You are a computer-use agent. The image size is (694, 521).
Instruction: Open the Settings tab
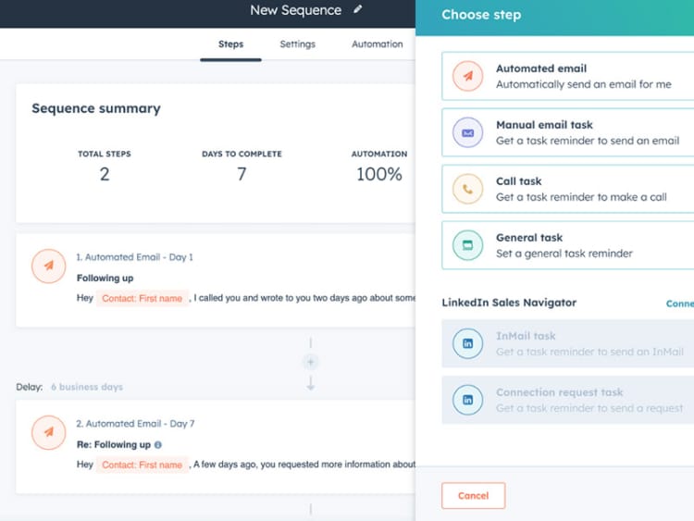pyautogui.click(x=297, y=44)
